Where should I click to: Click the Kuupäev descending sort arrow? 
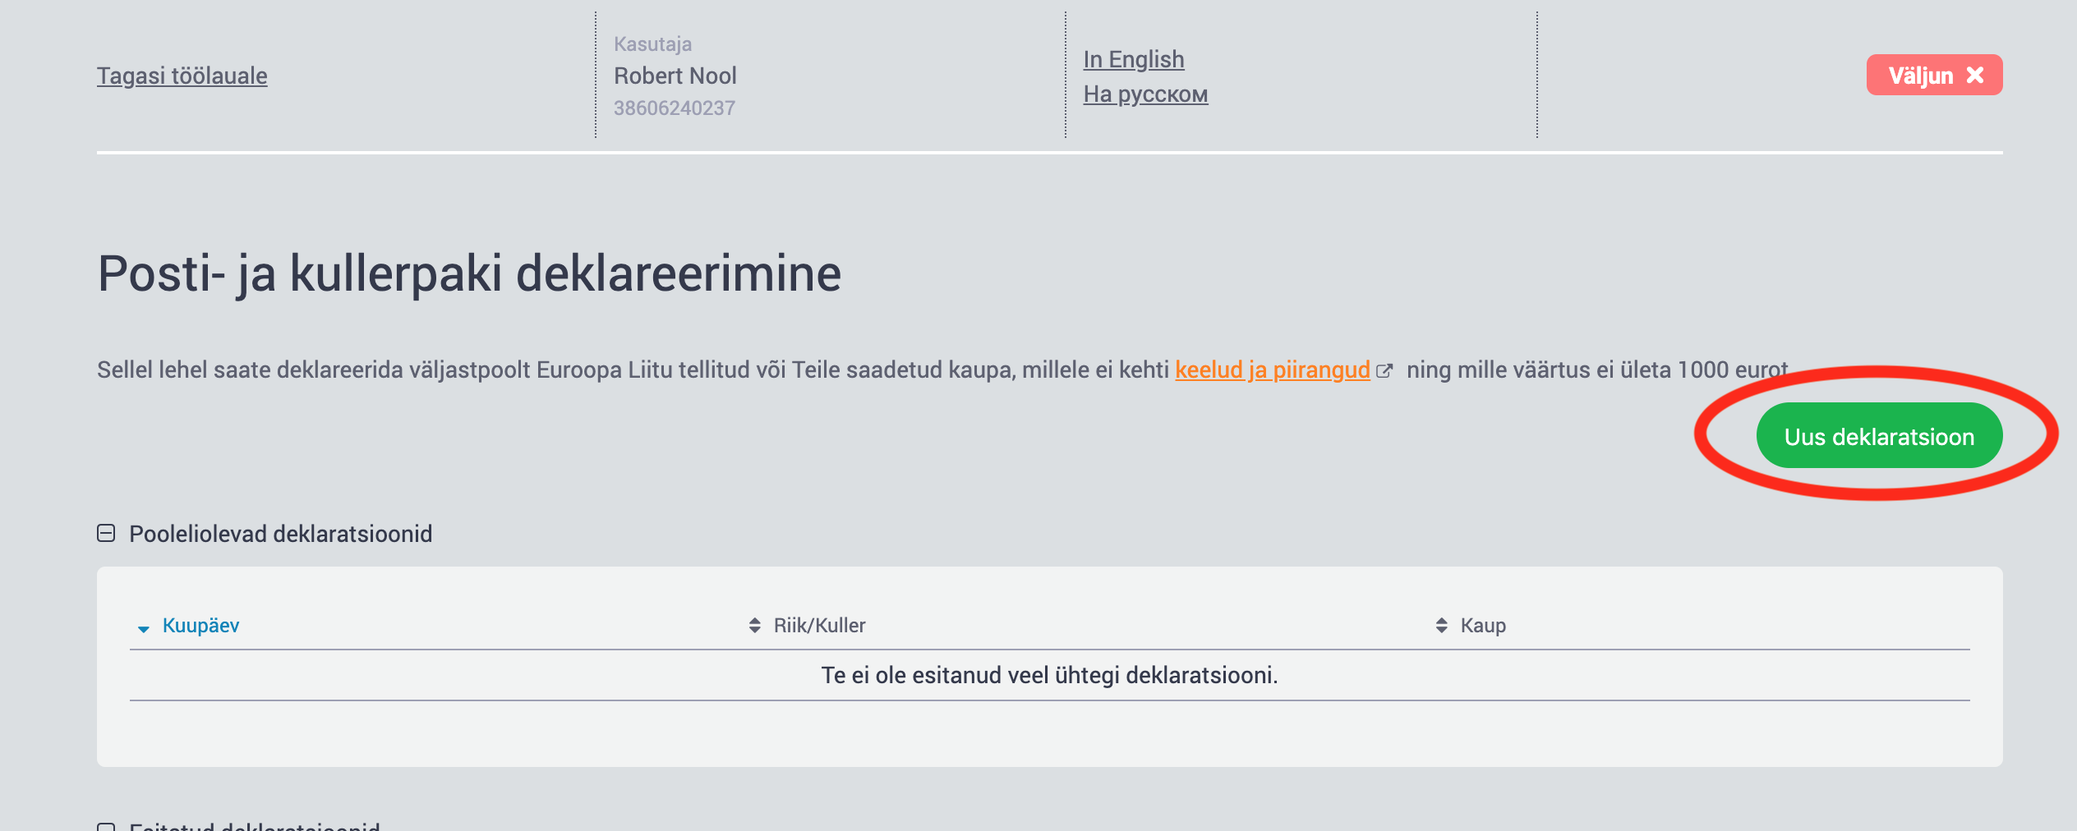[144, 629]
